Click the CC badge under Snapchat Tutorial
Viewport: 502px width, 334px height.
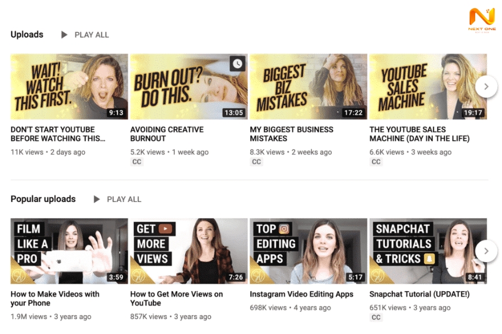(x=376, y=317)
